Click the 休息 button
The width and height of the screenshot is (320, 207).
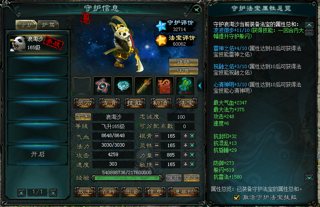tap(183, 71)
